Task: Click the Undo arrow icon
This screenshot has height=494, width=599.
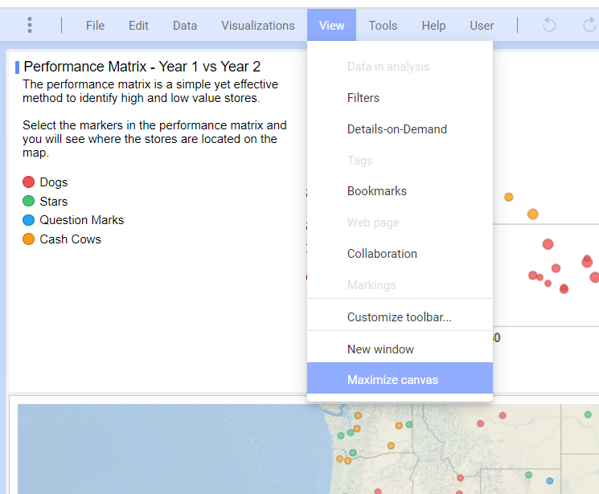Action: (x=549, y=25)
